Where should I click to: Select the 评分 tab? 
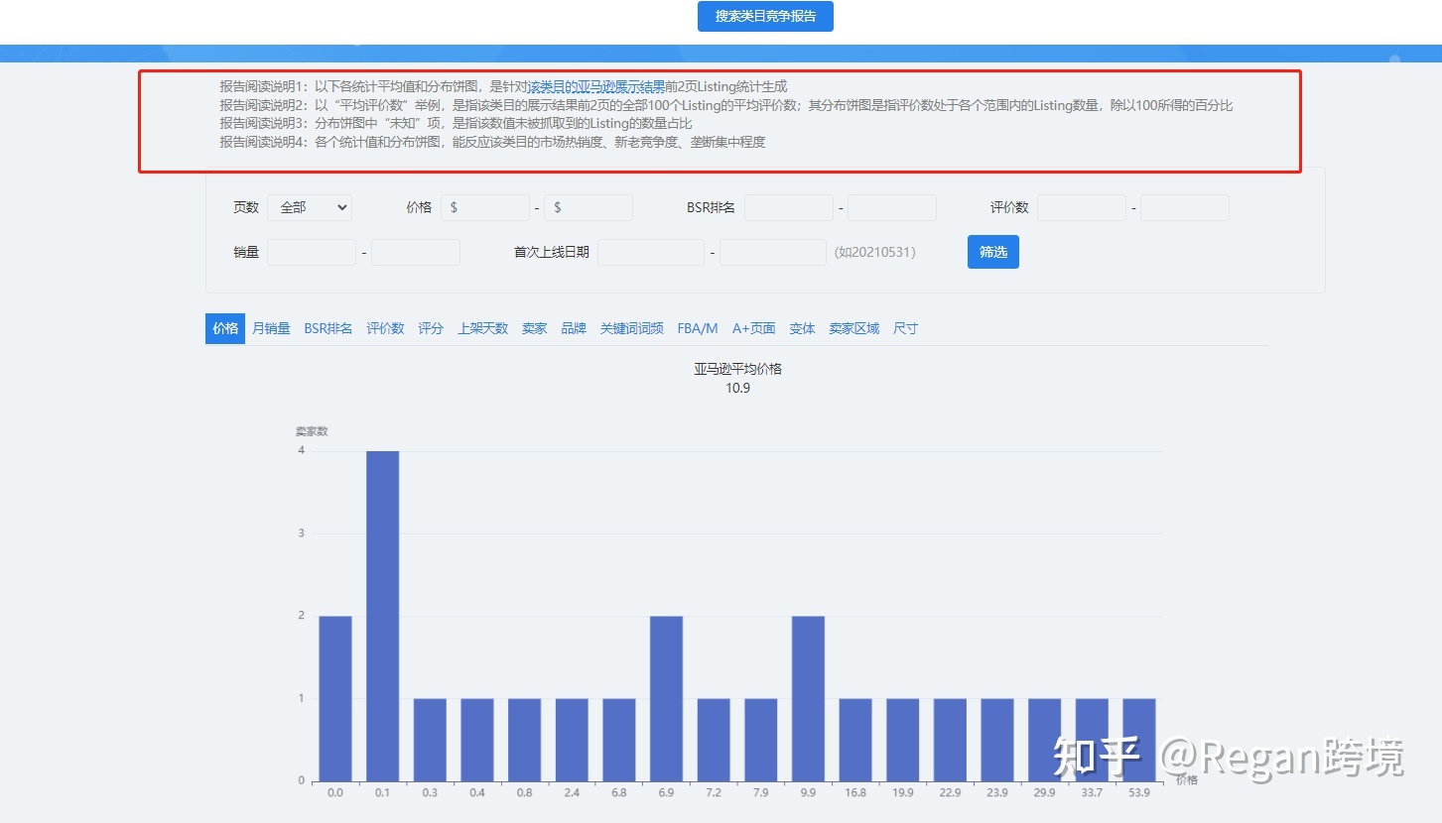coord(431,328)
